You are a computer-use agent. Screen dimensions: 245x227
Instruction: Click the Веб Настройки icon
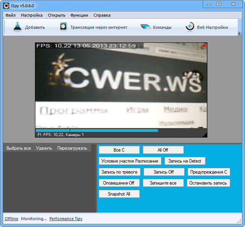point(190,27)
